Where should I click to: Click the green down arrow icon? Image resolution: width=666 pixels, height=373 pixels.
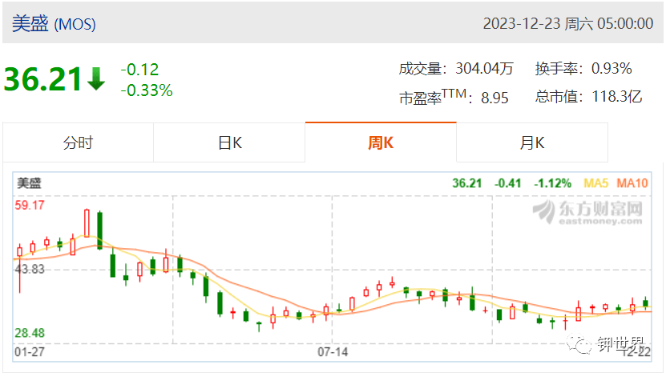[96, 79]
